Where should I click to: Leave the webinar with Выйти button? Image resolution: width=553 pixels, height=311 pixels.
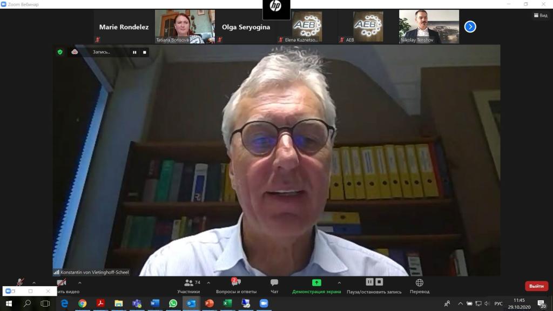[536, 286]
